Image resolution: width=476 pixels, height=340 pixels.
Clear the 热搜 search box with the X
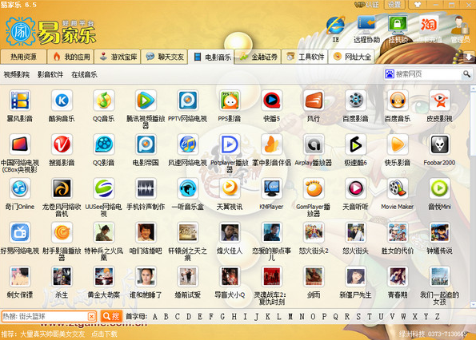pos(91,317)
